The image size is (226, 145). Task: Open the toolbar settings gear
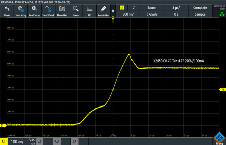click(x=113, y=11)
